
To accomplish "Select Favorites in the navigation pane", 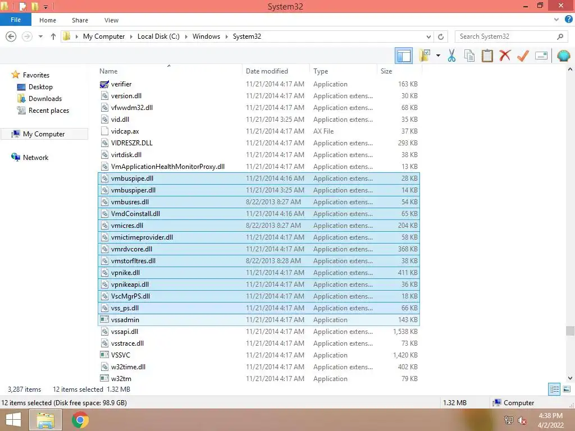I will click(x=35, y=75).
